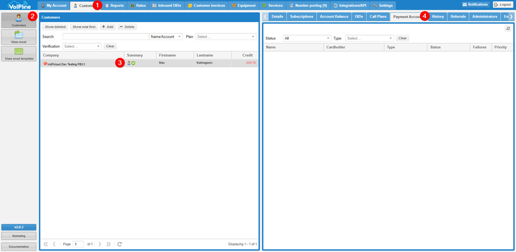
Task: Switch to the Reports tab
Action: (x=114, y=5)
